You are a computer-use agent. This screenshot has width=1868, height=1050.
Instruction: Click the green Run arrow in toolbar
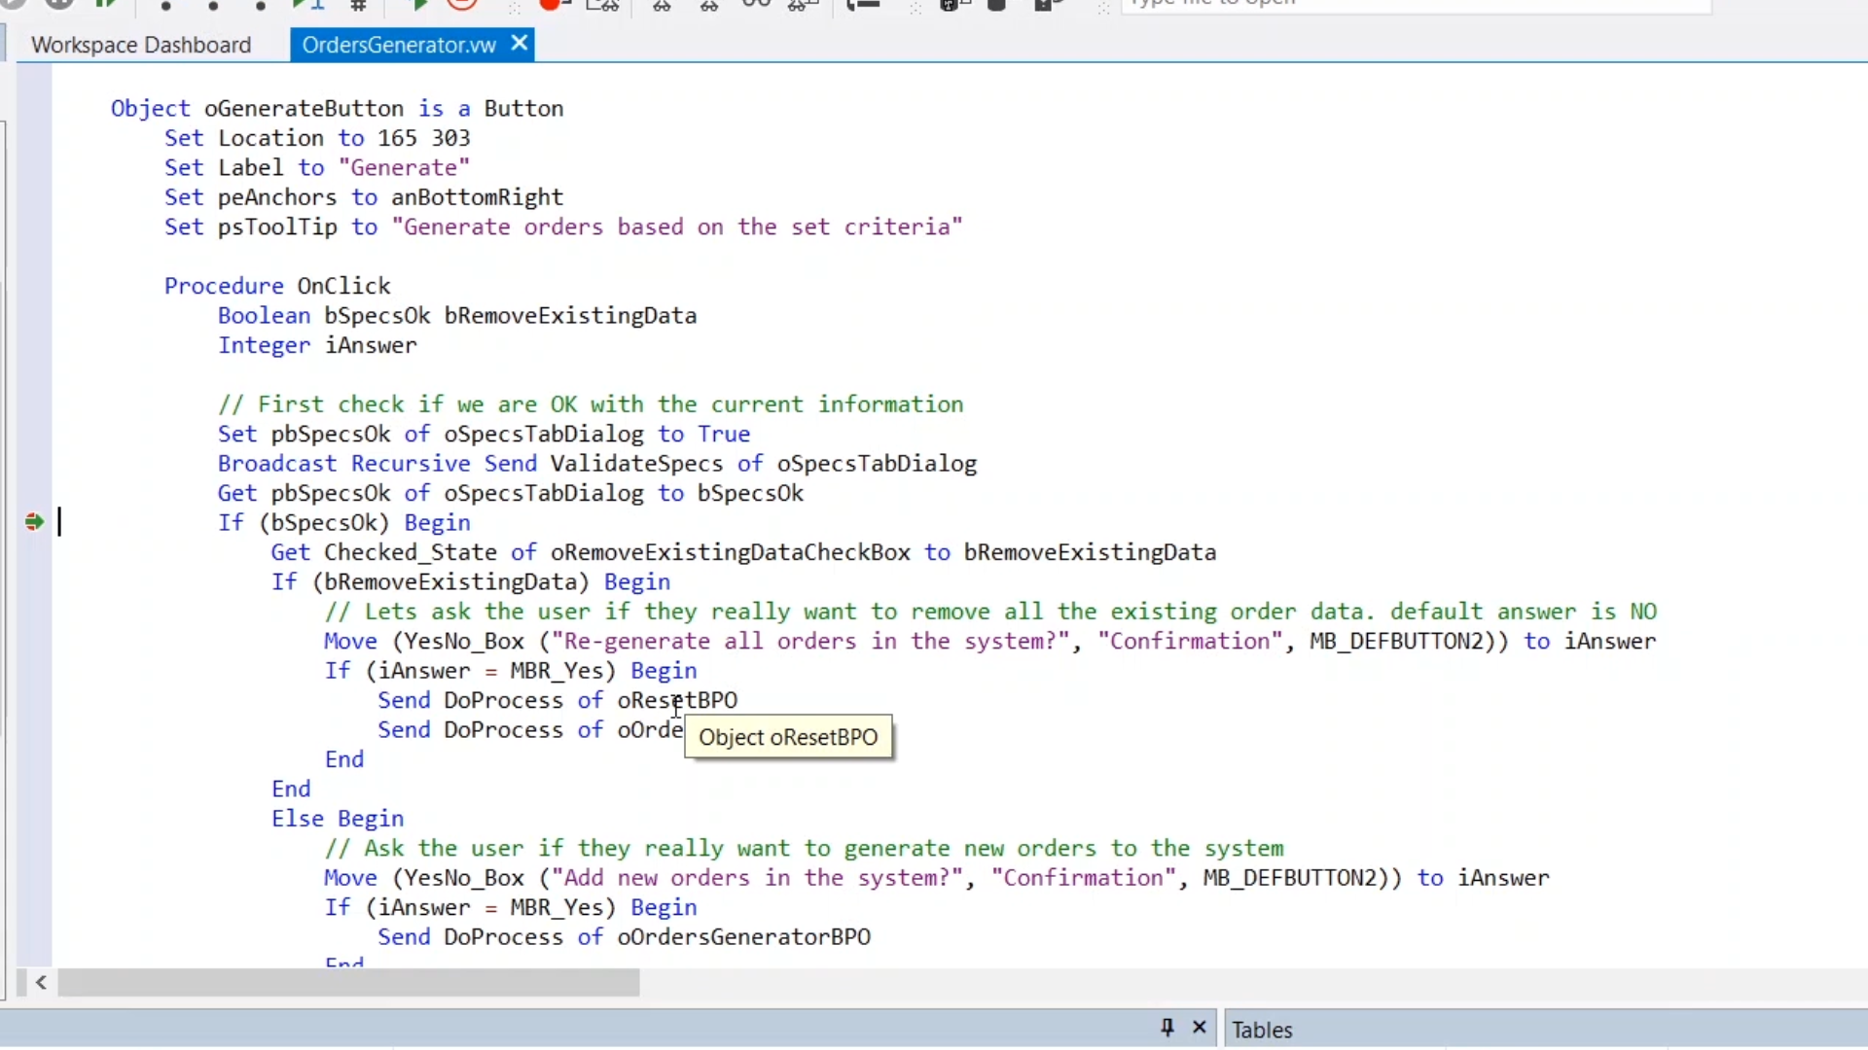419,5
